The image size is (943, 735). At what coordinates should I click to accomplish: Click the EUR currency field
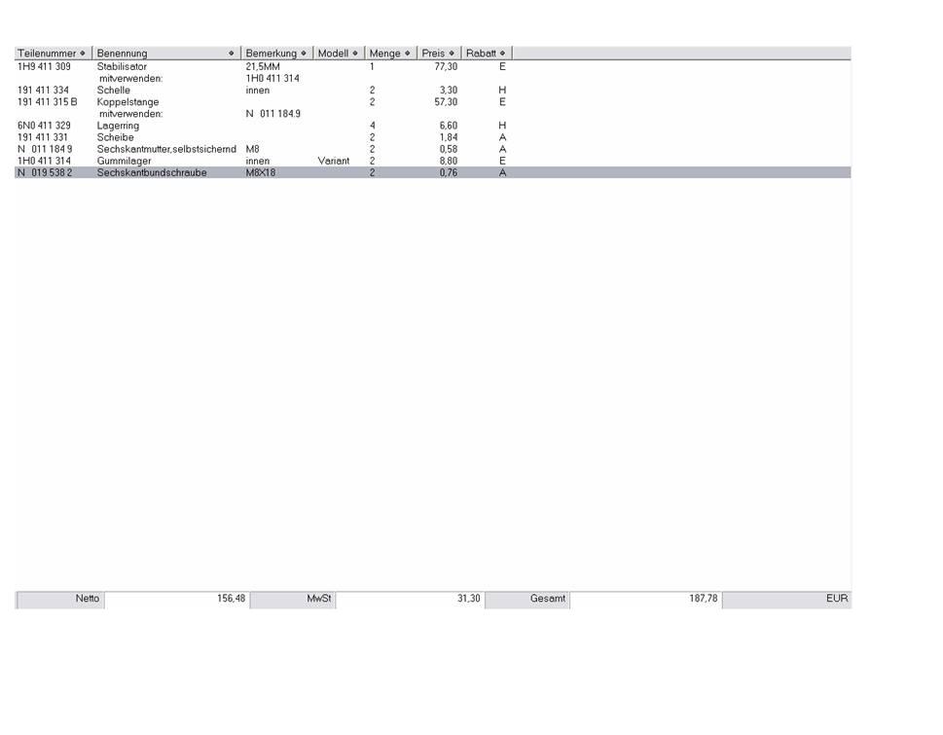[x=785, y=600]
